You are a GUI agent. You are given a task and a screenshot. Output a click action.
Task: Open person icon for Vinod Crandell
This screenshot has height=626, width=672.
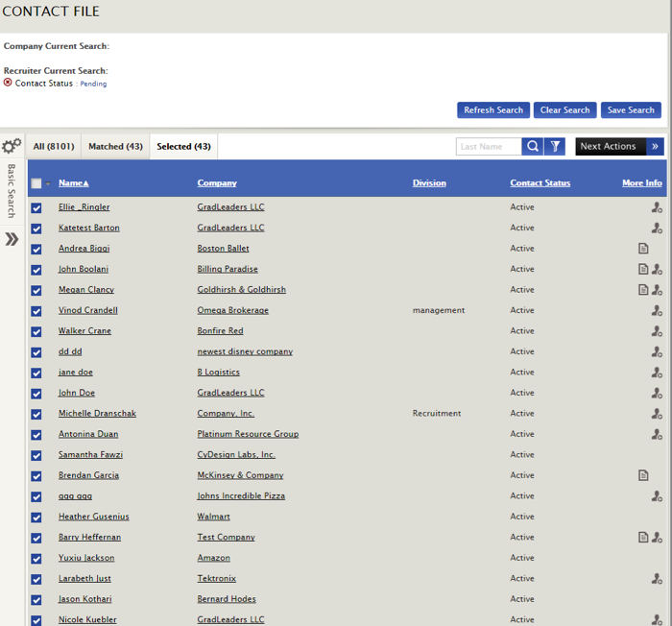657,310
